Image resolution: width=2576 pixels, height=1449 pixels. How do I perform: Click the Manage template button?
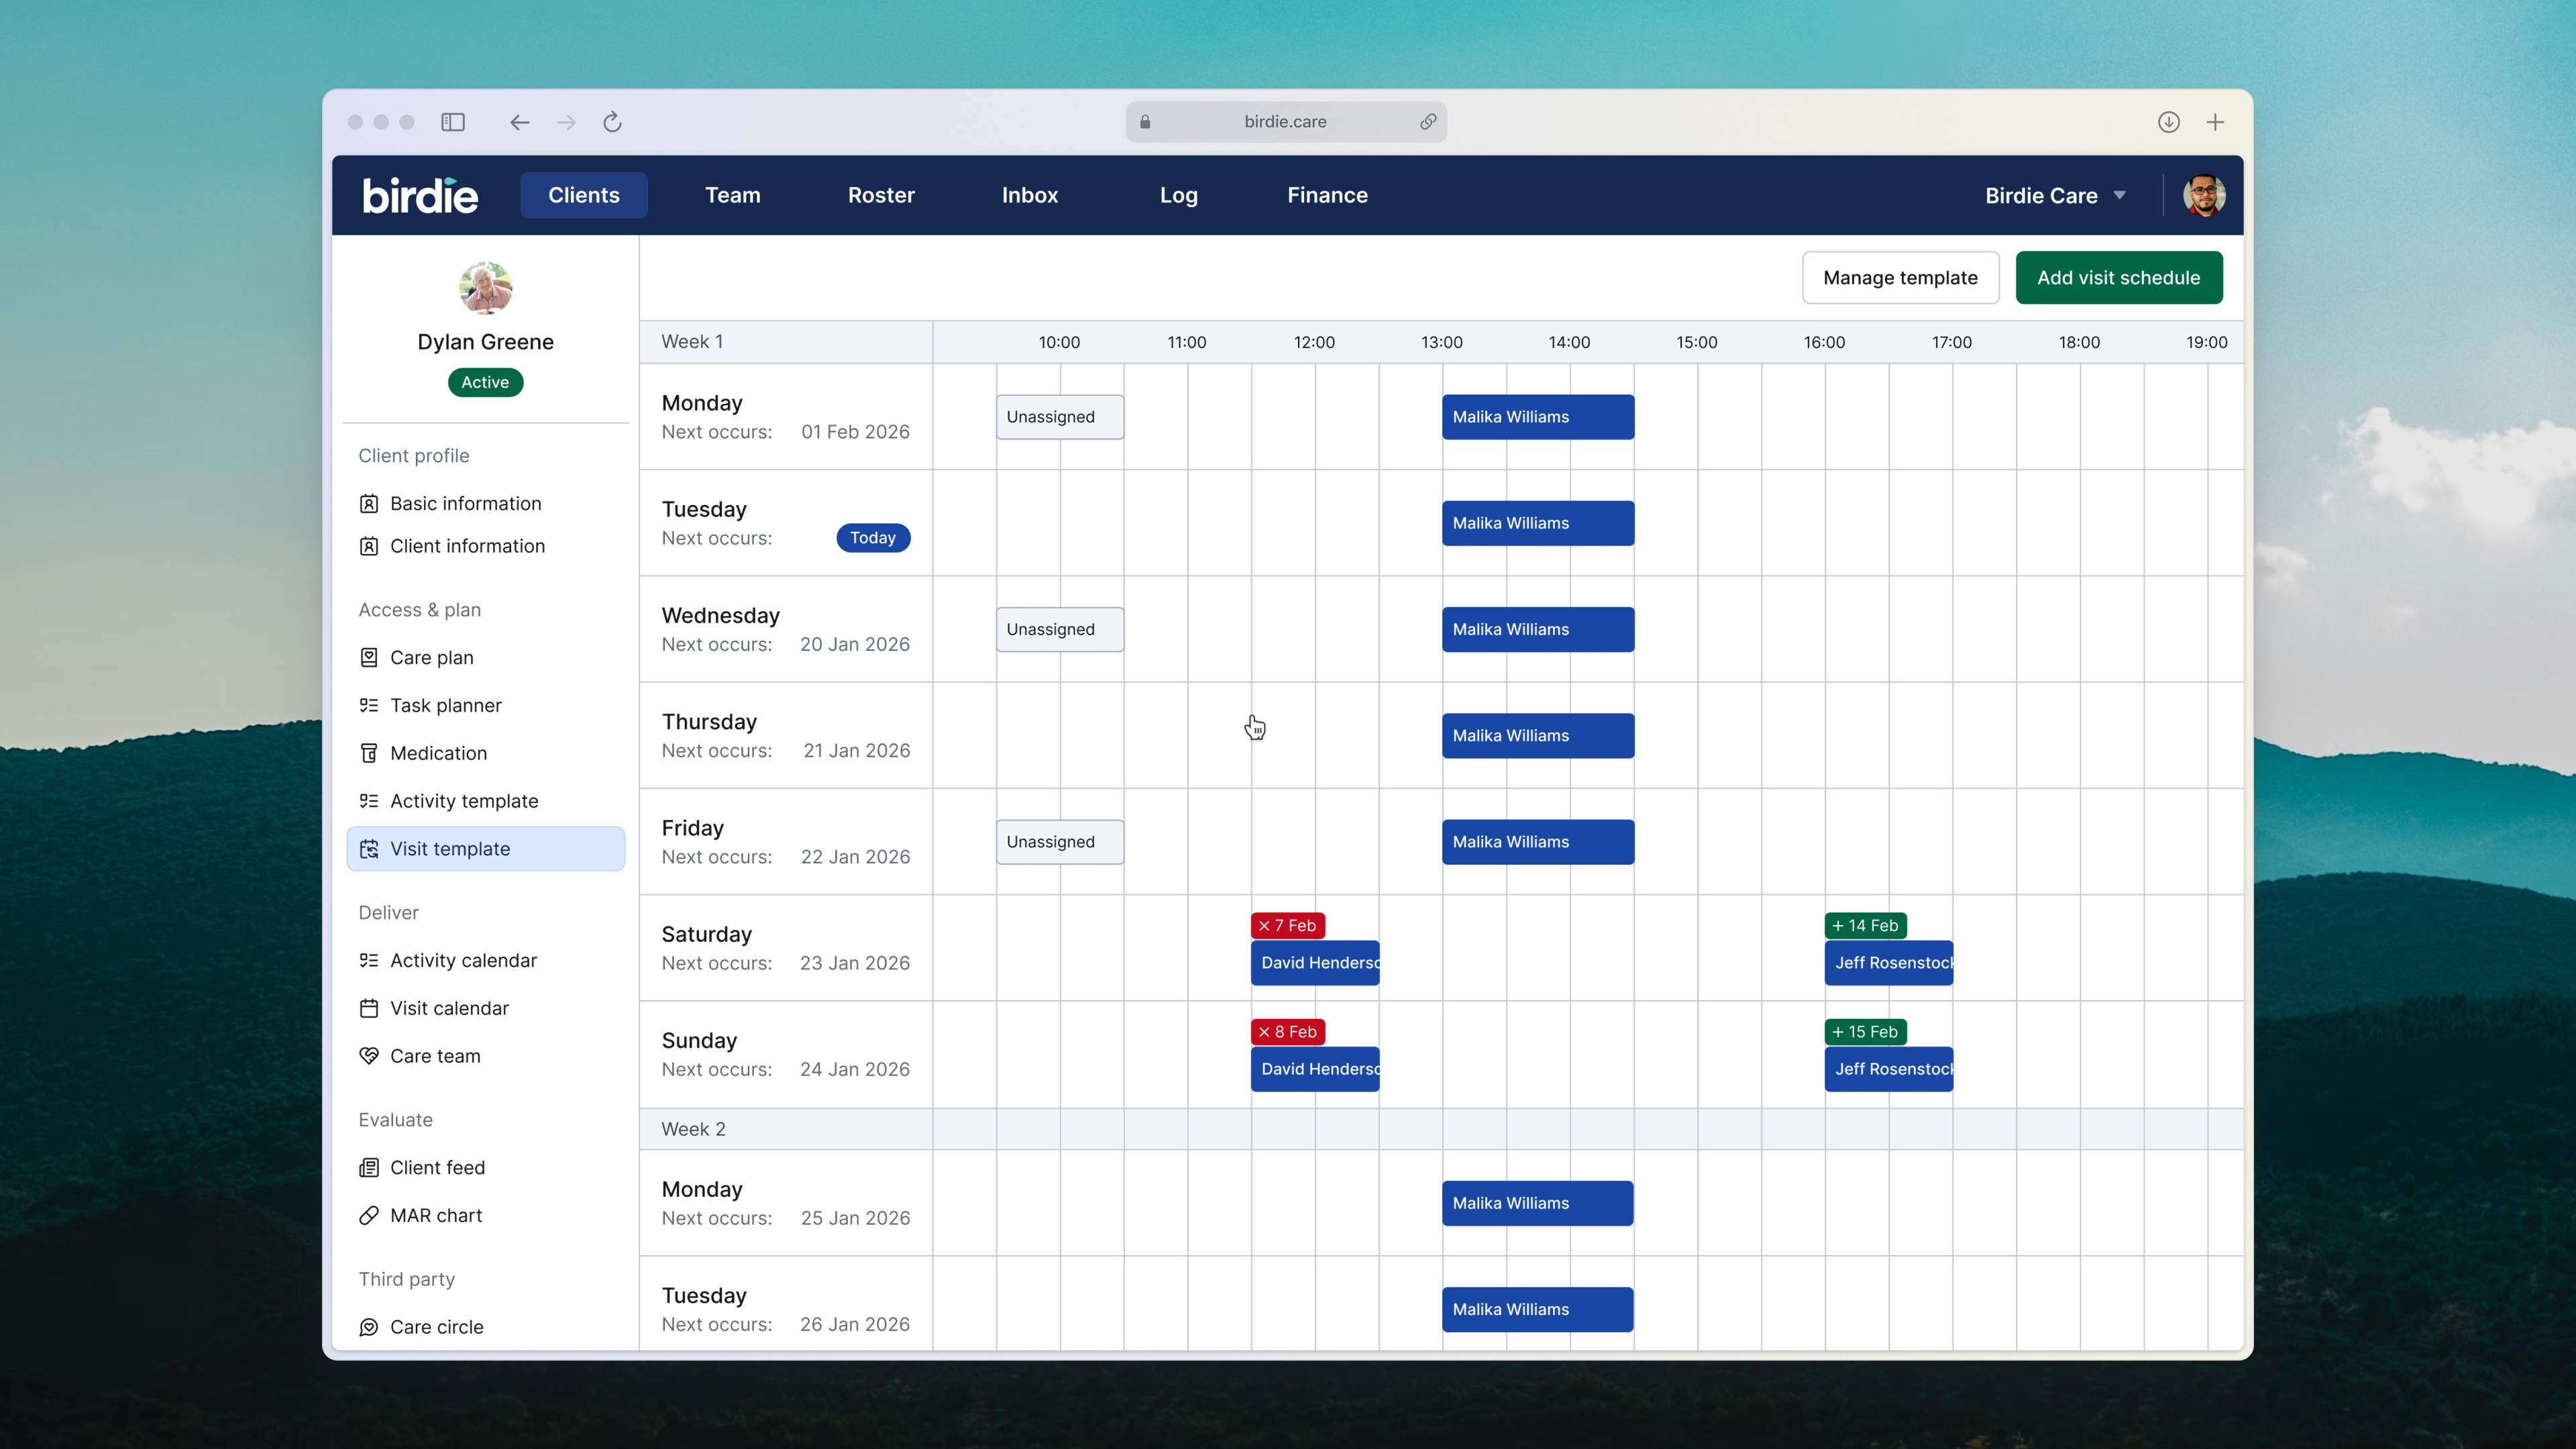(1899, 278)
